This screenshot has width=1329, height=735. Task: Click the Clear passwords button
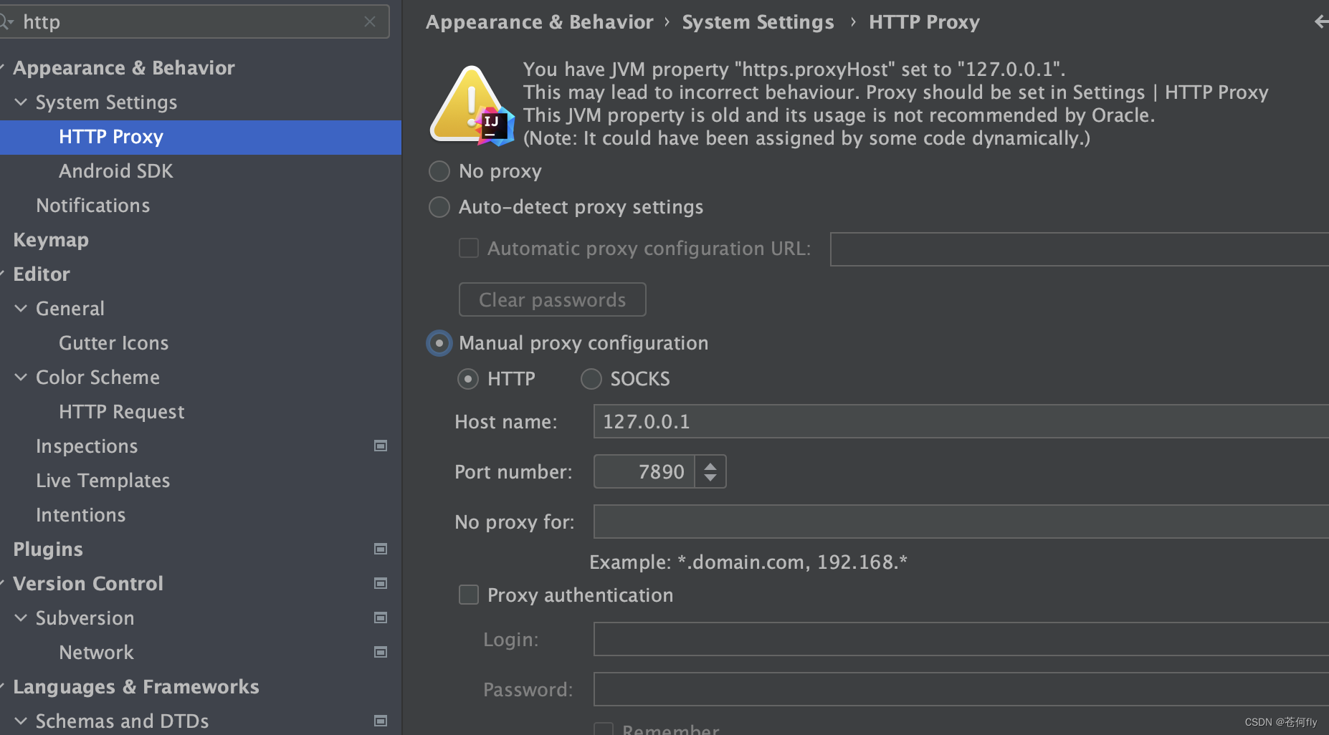click(552, 299)
